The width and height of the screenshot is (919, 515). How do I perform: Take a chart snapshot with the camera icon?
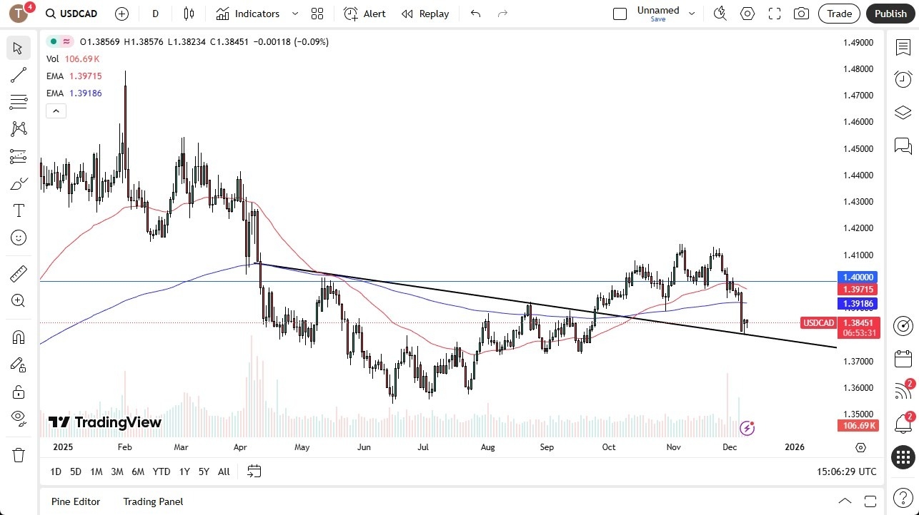801,14
